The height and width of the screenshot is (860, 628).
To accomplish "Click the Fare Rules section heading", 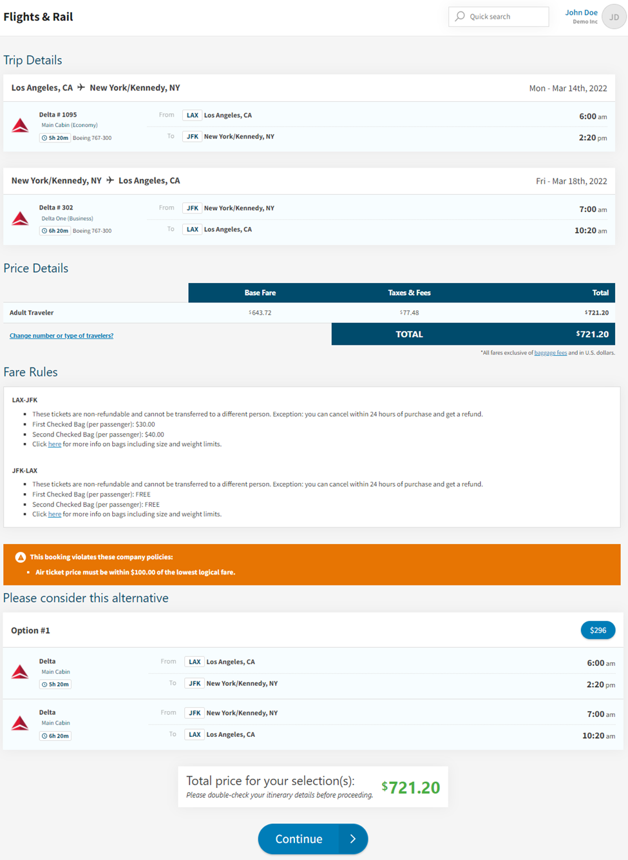I will [x=30, y=372].
